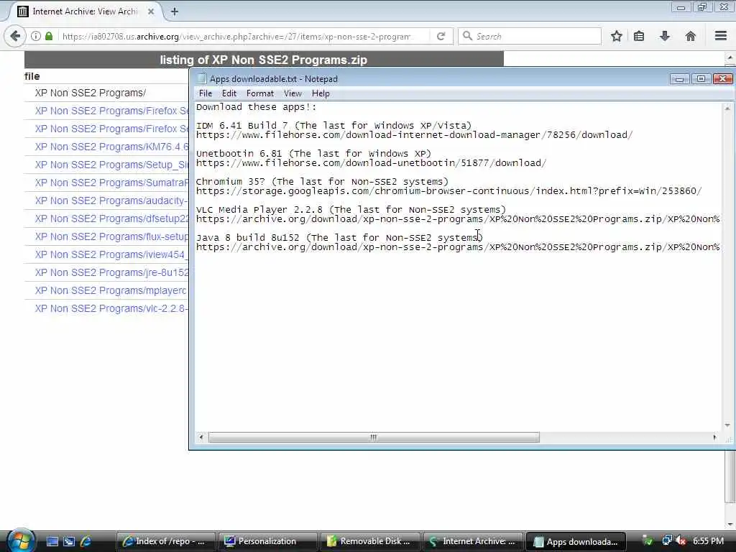
Task: Click 'VLC Media Player 2.2.8' text line
Action: pos(351,210)
